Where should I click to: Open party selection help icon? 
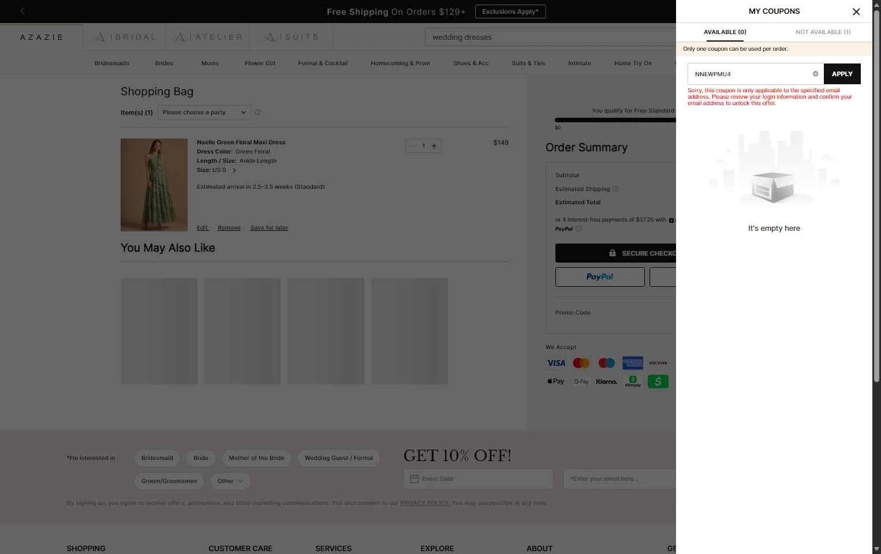tap(257, 113)
